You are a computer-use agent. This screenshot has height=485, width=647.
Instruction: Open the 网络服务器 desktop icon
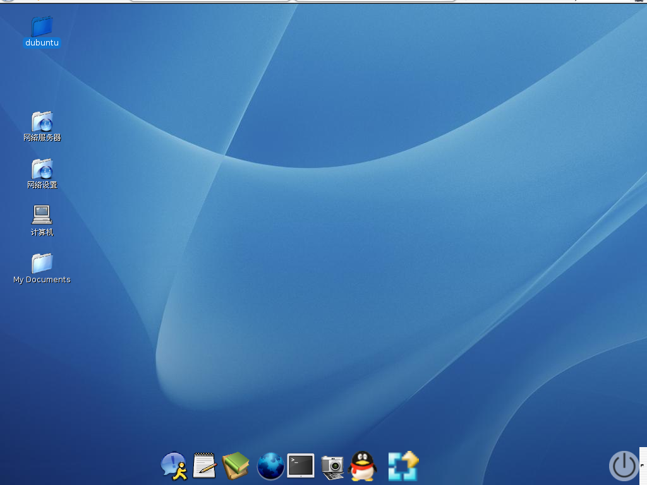tap(42, 121)
